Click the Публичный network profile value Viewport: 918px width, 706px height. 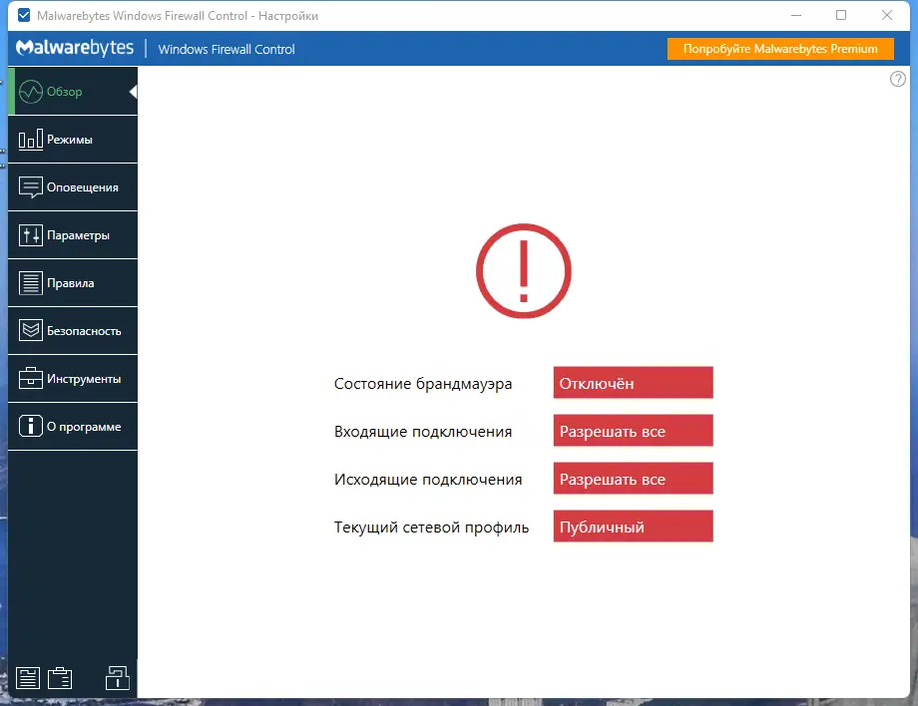[633, 527]
